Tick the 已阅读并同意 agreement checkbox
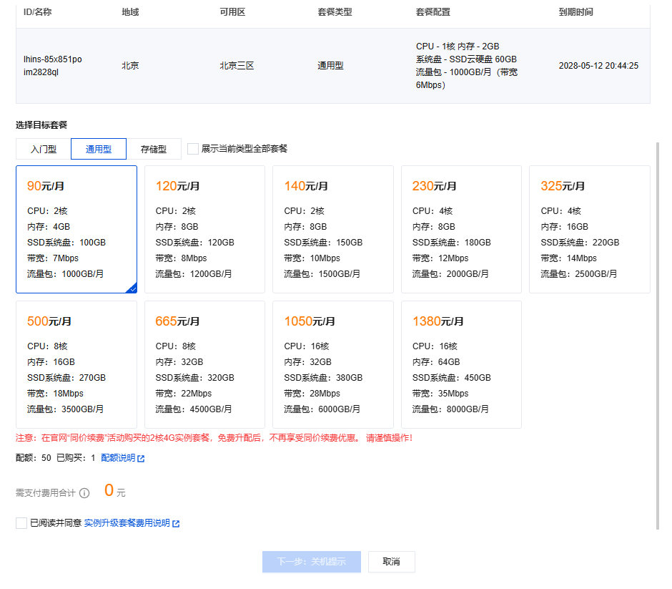The height and width of the screenshot is (589, 672). [21, 523]
